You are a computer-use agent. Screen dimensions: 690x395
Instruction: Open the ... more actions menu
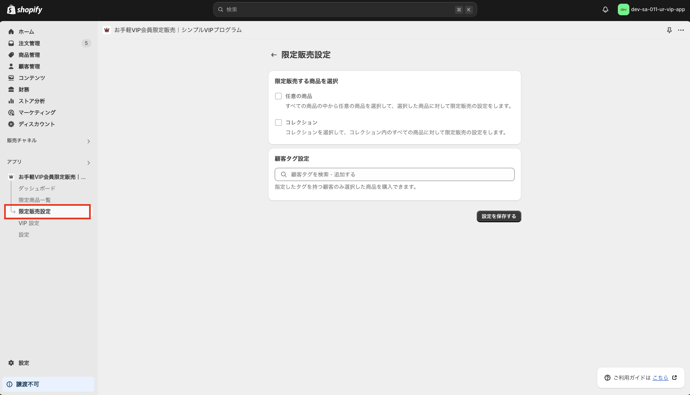click(681, 30)
